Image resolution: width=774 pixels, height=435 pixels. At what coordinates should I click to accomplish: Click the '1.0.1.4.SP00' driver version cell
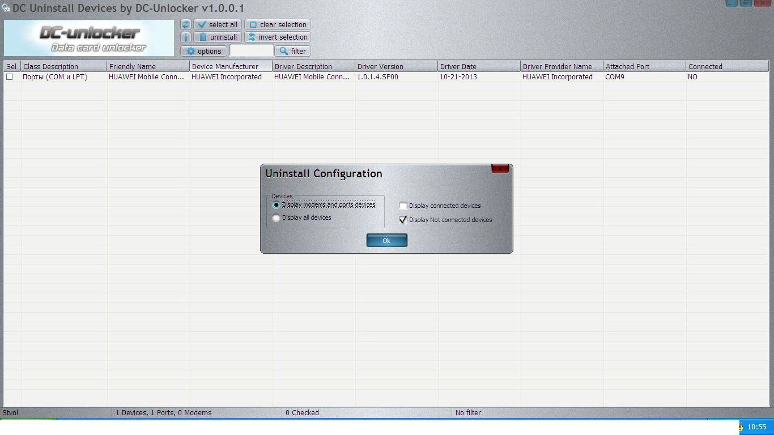[397, 77]
